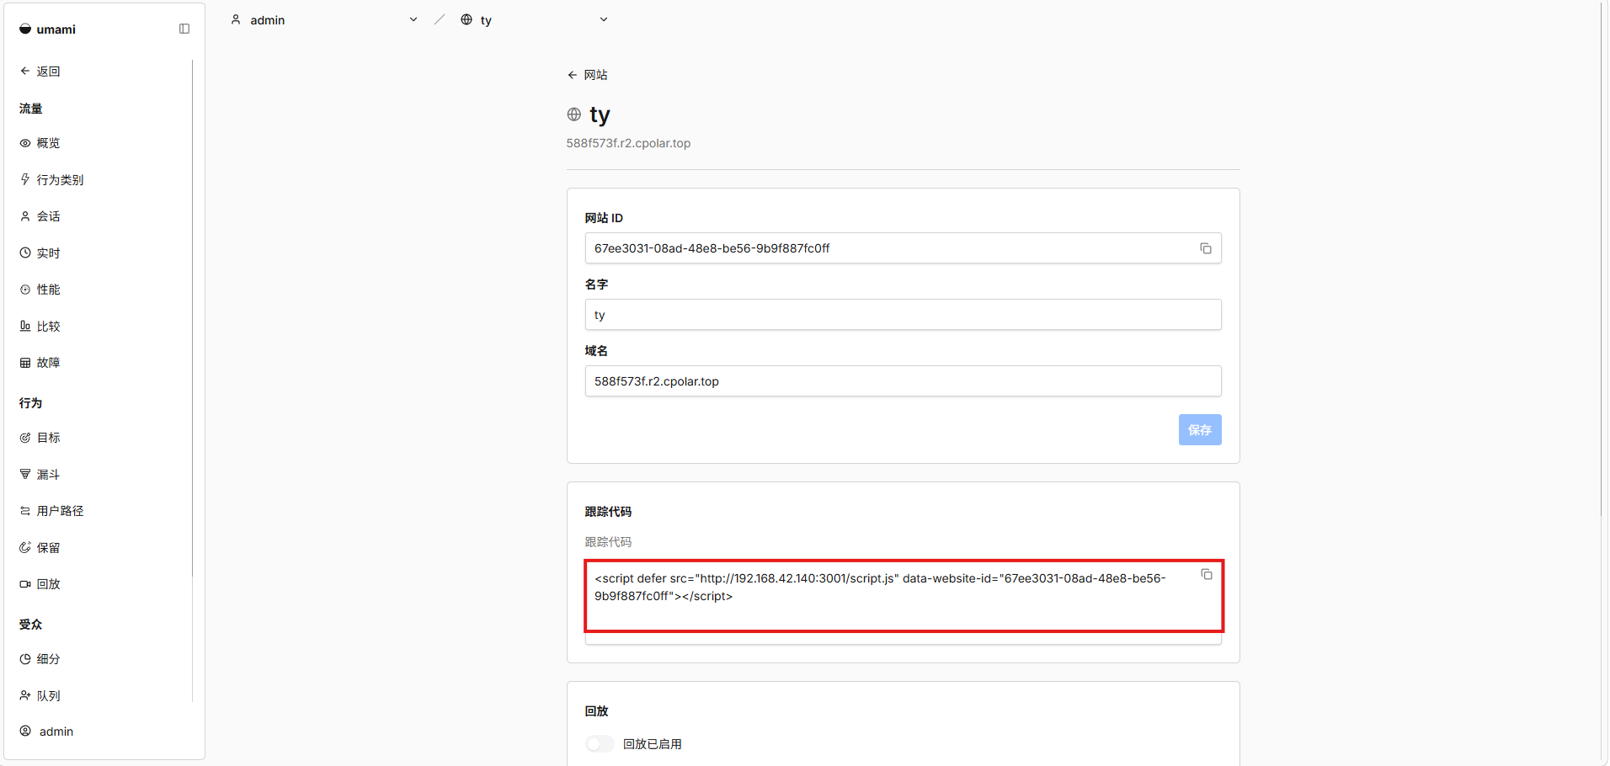Click the globe icon beside the ty heading
Screen dimensions: 1610x766
pyautogui.click(x=574, y=114)
